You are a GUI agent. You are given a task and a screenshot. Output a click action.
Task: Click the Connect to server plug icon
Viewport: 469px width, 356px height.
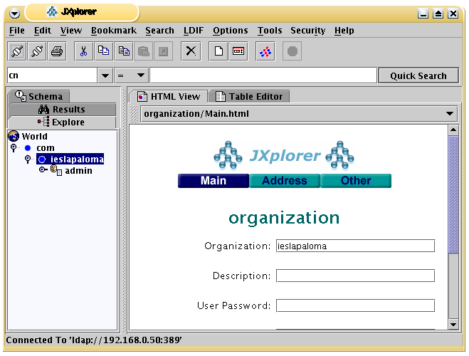[18, 51]
